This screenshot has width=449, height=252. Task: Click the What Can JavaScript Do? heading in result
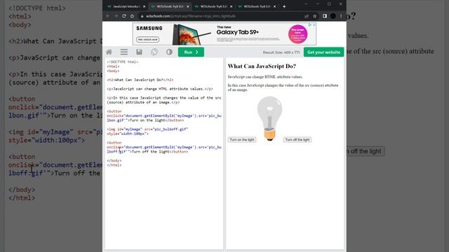pyautogui.click(x=262, y=66)
